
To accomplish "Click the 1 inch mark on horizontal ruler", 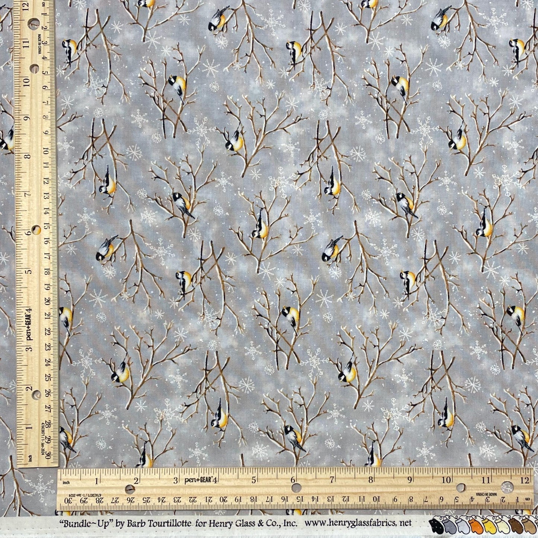I will pos(97,480).
